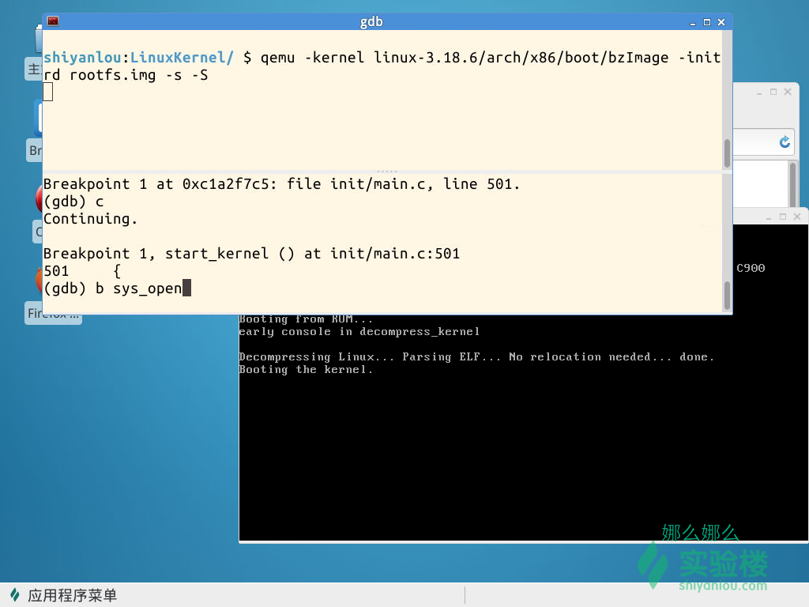Click the gdb icon in the terminal title bar
This screenshot has height=607, width=809.
coord(53,21)
